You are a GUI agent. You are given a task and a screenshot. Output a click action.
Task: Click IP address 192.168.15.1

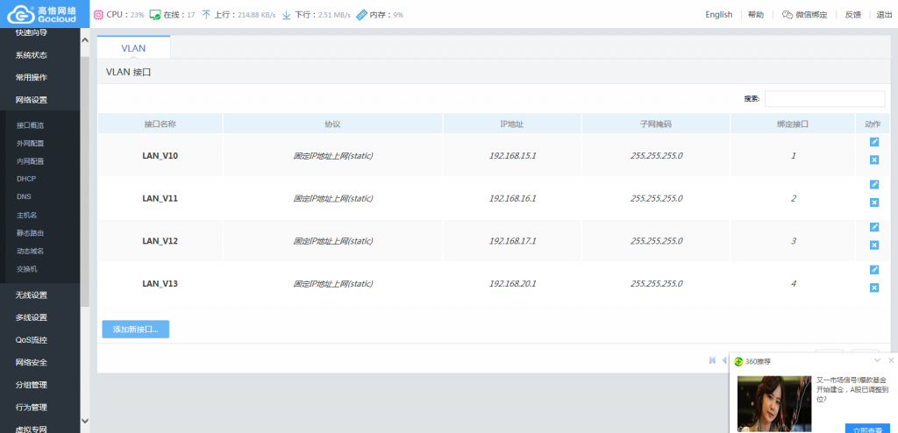[x=512, y=155]
